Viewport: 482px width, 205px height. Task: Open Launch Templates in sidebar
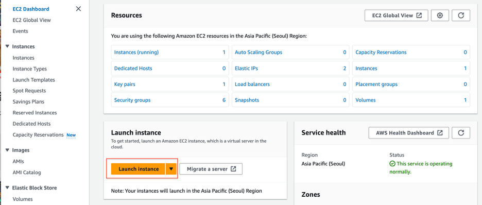point(34,80)
